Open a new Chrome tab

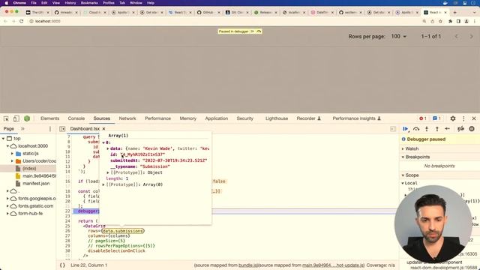[455, 12]
